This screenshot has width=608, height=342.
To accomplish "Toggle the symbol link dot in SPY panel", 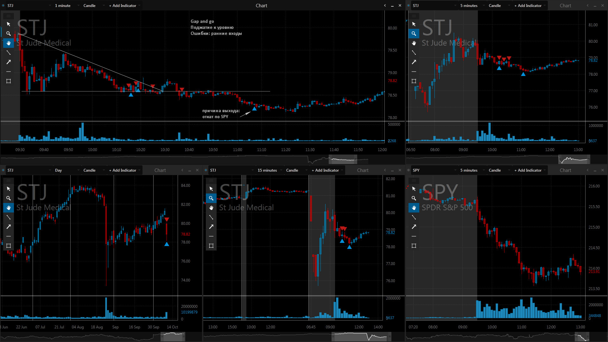I will pyautogui.click(x=408, y=170).
